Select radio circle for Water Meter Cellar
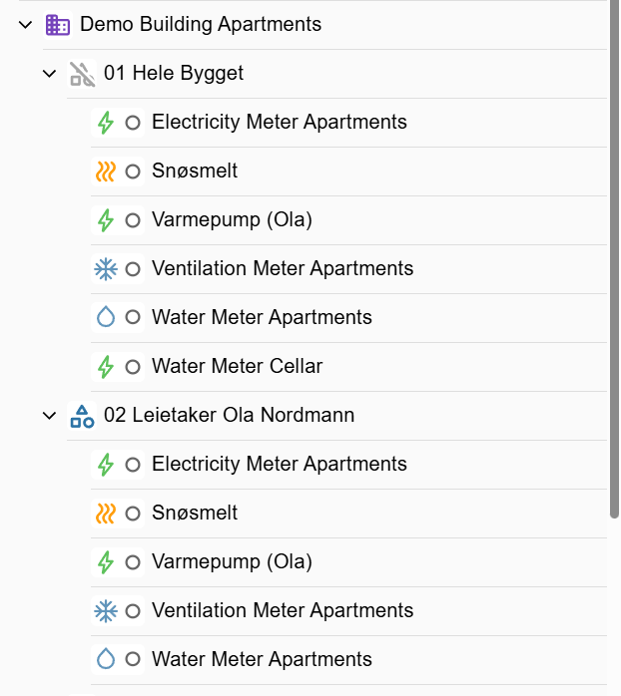Image resolution: width=621 pixels, height=696 pixels. coord(133,367)
